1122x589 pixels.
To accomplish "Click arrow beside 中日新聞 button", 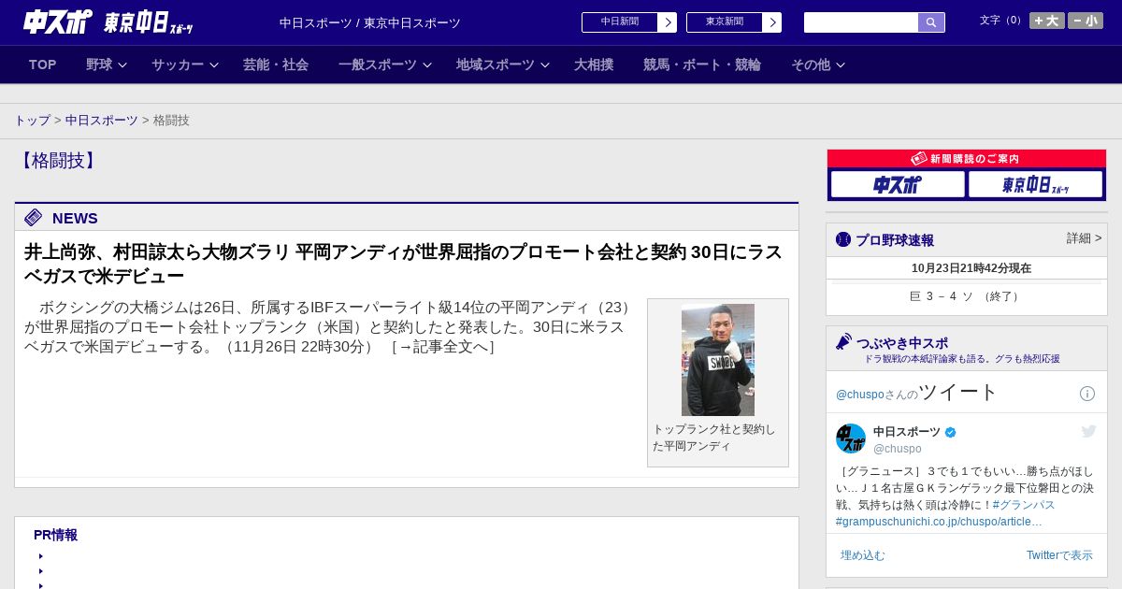I will pos(668,22).
